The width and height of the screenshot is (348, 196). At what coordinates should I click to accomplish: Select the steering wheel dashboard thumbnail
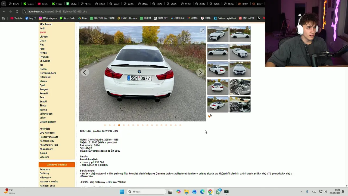[x=240, y=104]
